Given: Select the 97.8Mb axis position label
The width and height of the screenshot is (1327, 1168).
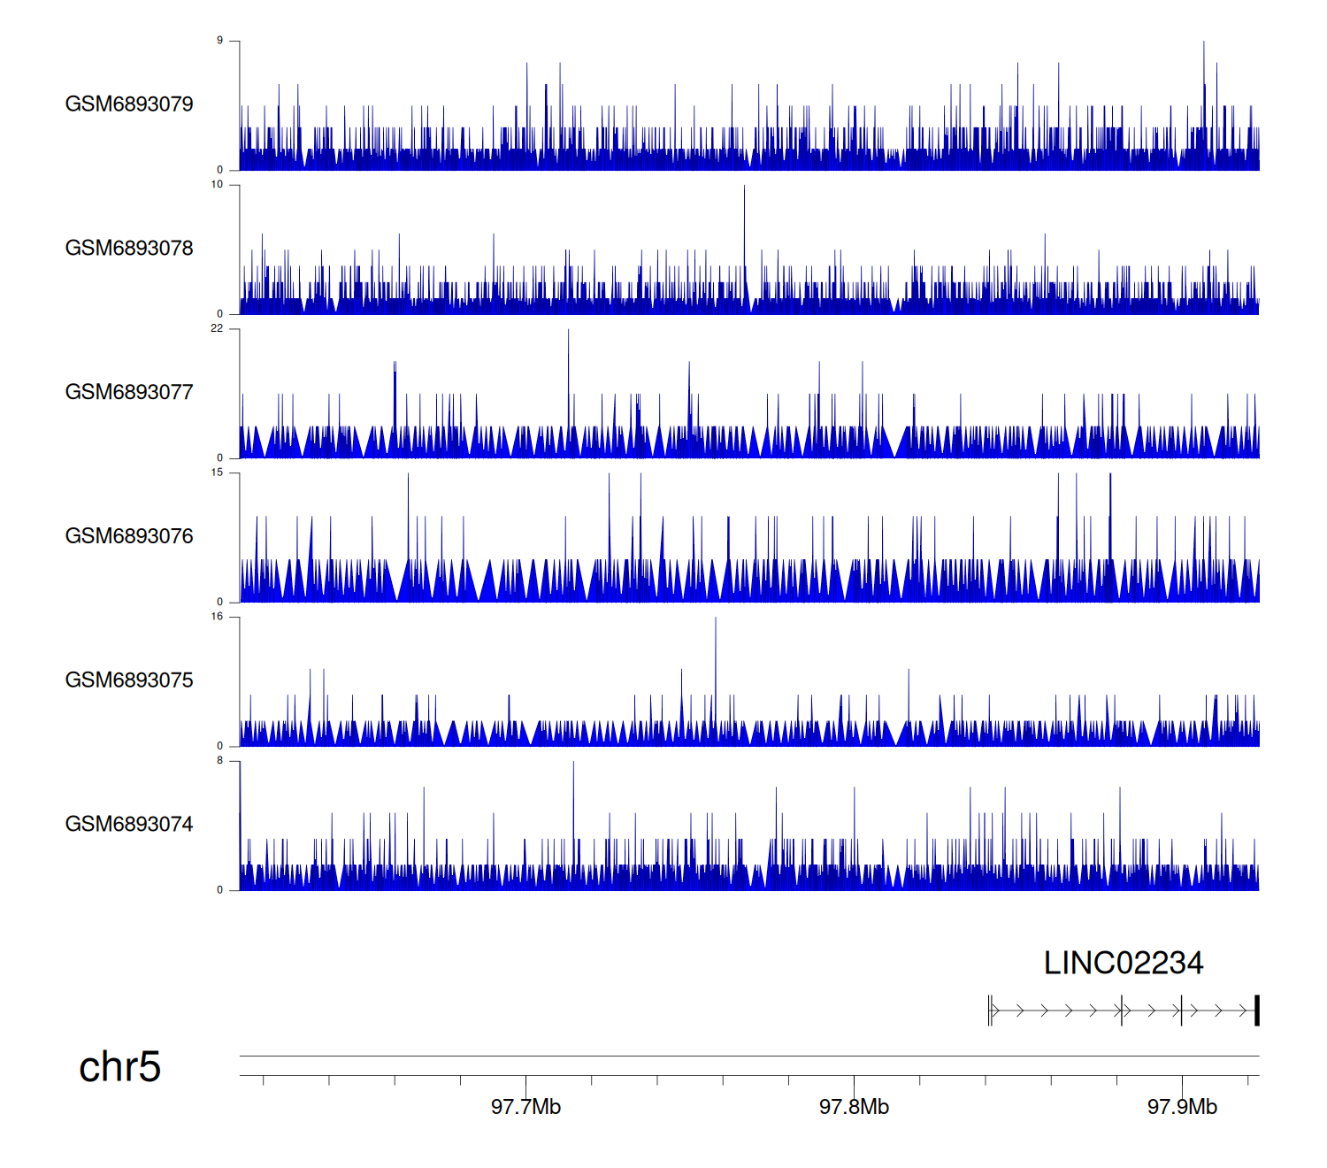Looking at the screenshot, I should [854, 1107].
